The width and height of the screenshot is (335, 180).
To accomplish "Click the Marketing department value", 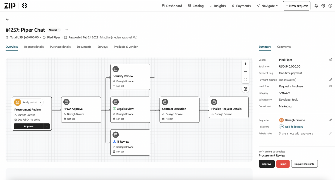I will pyautogui.click(x=285, y=106).
